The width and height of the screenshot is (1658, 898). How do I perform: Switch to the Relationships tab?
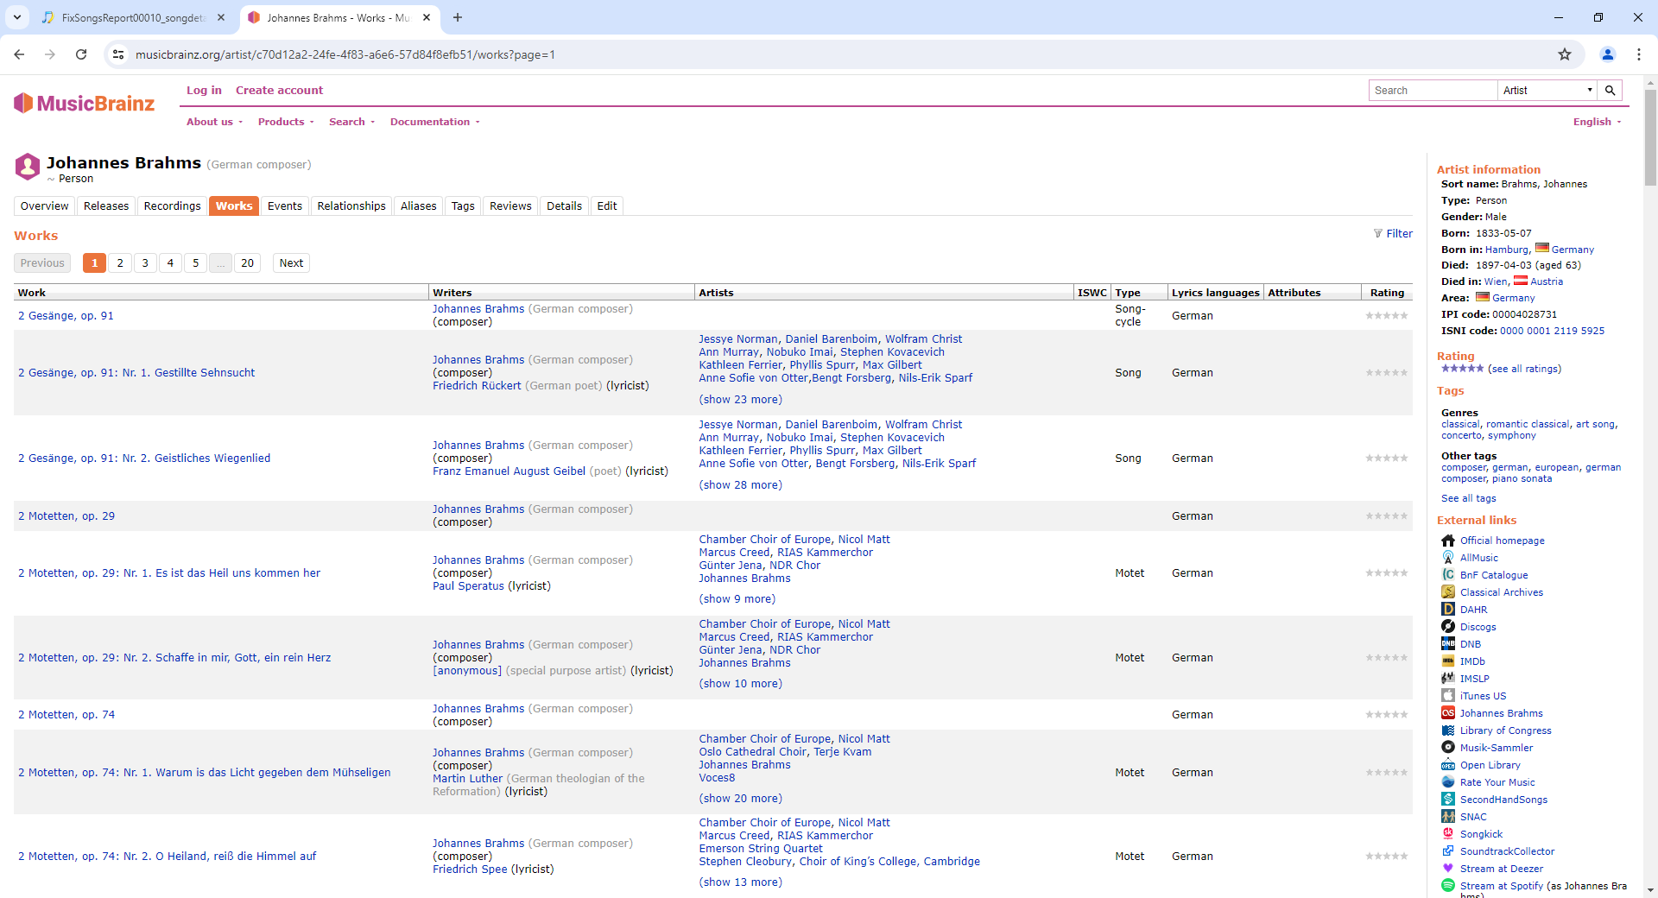351,206
